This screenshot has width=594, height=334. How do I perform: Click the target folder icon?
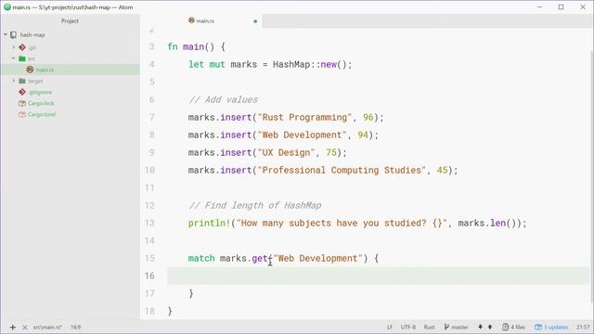(x=22, y=81)
